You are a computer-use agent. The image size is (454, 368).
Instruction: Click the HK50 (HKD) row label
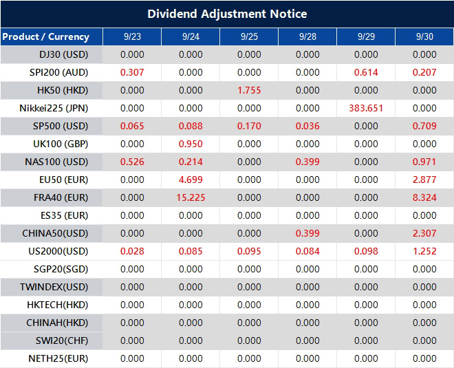pos(63,90)
